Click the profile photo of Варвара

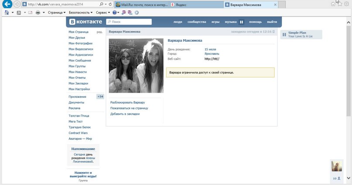[136, 66]
